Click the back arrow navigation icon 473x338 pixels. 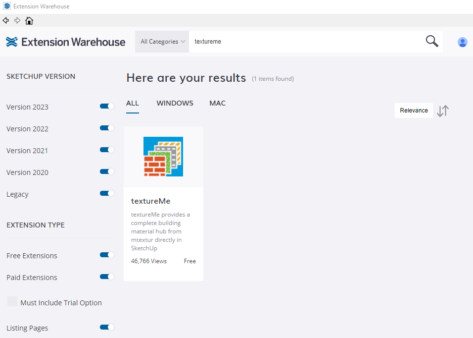tap(6, 20)
